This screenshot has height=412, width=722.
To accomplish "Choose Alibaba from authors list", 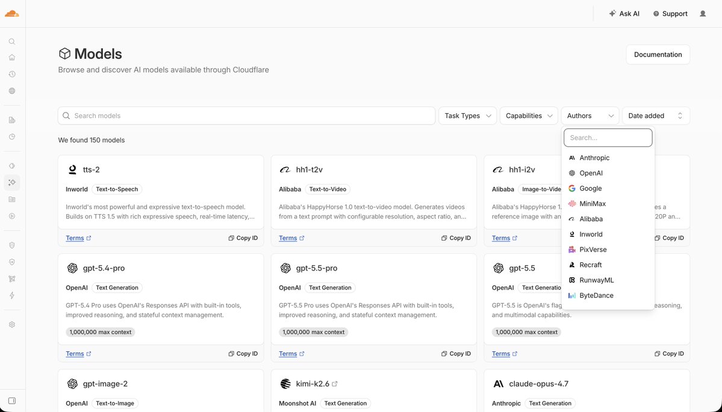I will tap(608, 219).
